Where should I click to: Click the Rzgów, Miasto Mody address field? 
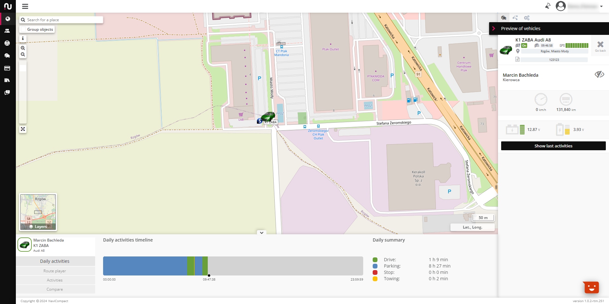point(555,51)
